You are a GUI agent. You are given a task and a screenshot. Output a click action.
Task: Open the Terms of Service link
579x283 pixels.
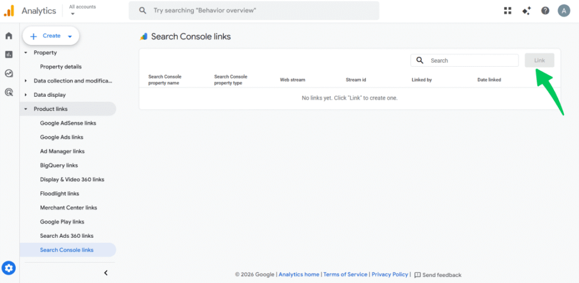345,275
